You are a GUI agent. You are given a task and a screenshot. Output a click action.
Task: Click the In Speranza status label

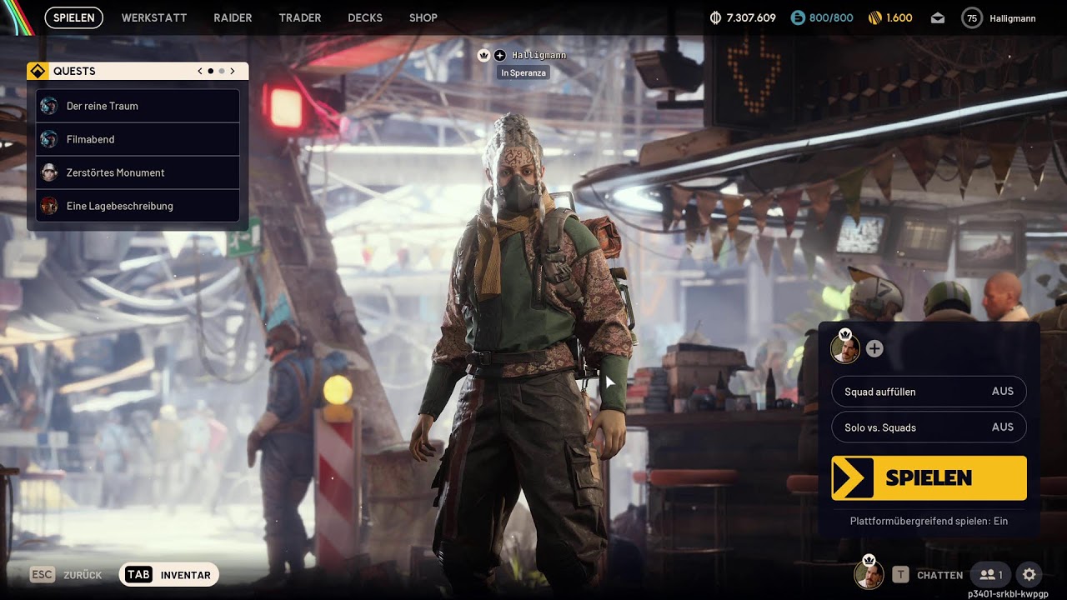coord(523,73)
